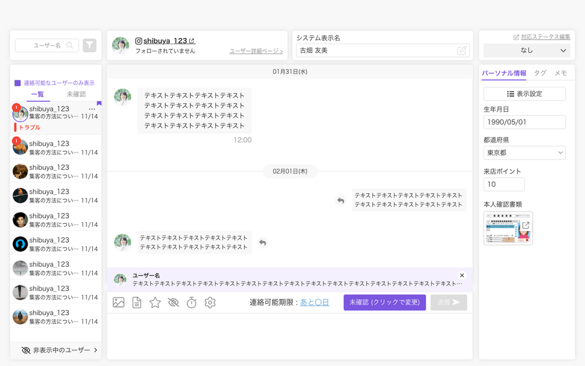Click the star favorite icon
This screenshot has width=585, height=366.
pyautogui.click(x=155, y=303)
